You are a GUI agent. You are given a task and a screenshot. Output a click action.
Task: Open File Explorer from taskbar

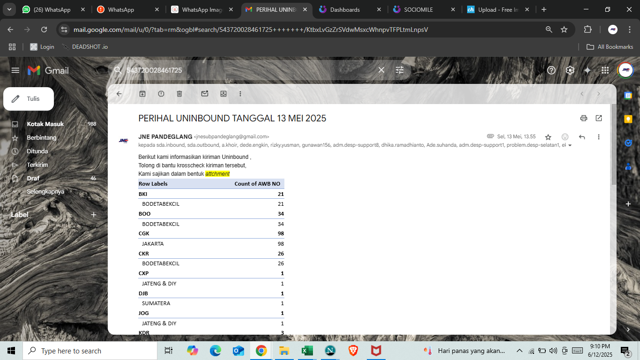click(284, 351)
